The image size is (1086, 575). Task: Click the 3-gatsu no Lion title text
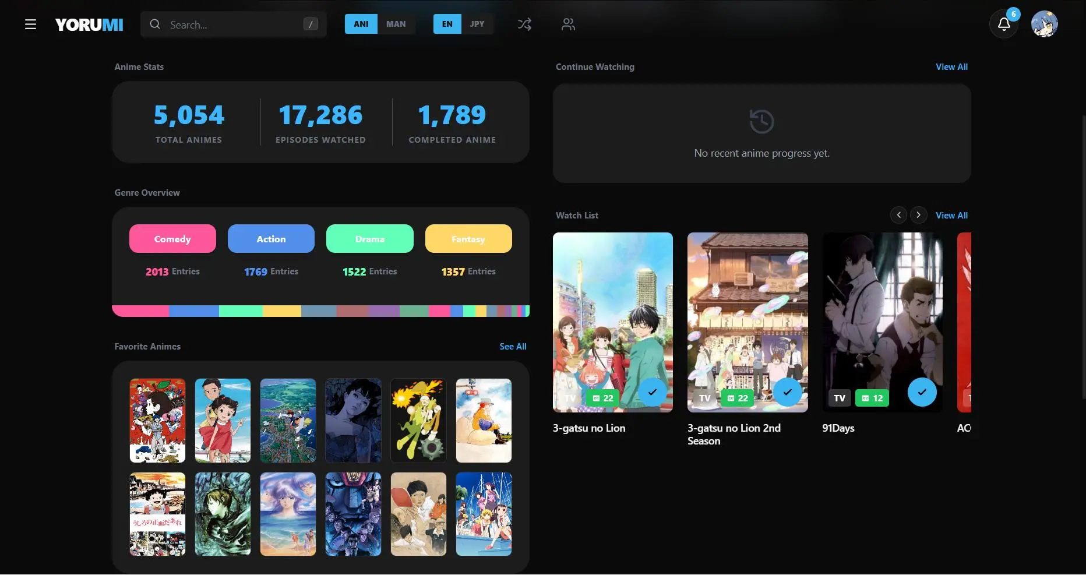(589, 428)
